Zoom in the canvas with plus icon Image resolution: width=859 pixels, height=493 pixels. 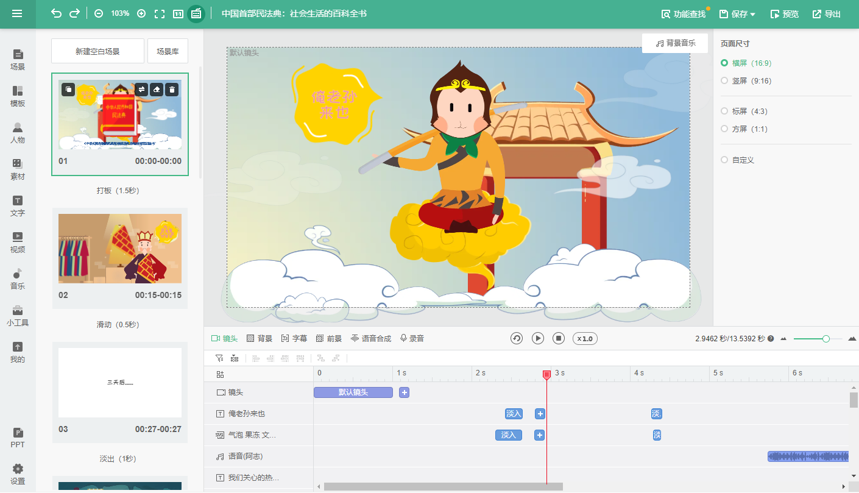[x=141, y=13]
